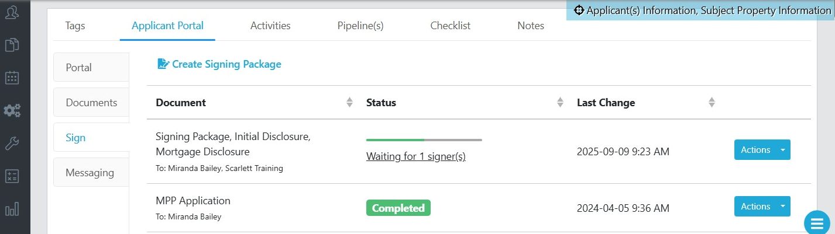Viewport: 835px width, 234px height.
Task: Click the Applicant(s) Information banner
Action: coord(702,11)
